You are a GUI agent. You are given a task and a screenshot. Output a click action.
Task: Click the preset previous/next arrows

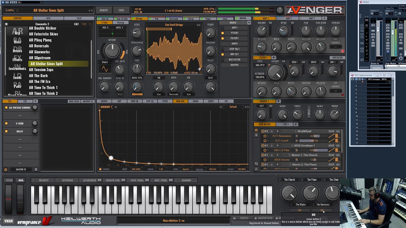pyautogui.click(x=91, y=10)
